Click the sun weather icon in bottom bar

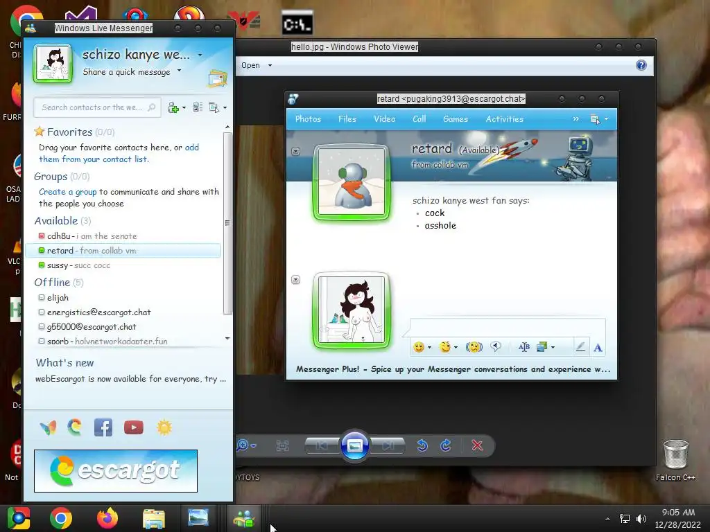164,427
